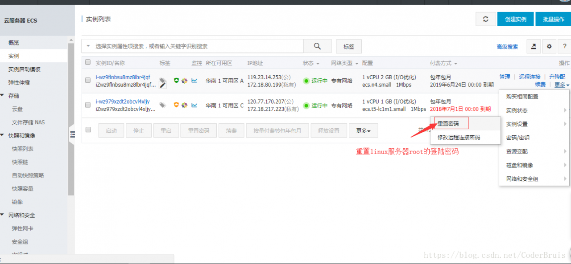Check the box for instance i-wz9flnbsu8mz8lbr4jqf

(x=88, y=80)
